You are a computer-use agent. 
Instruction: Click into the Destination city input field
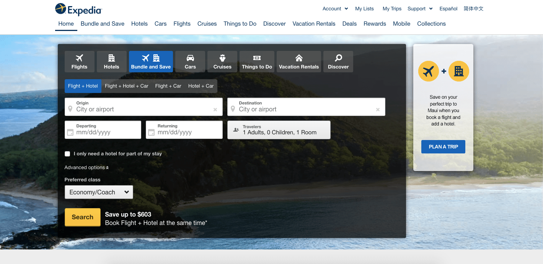[302, 109]
